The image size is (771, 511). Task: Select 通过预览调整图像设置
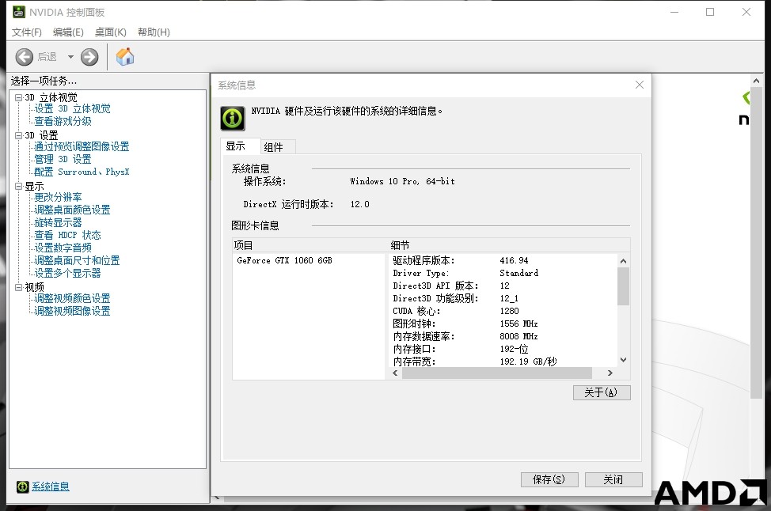82,146
